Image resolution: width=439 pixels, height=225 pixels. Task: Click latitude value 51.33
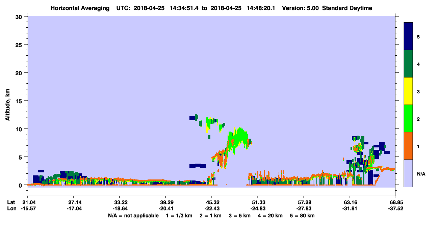257,202
